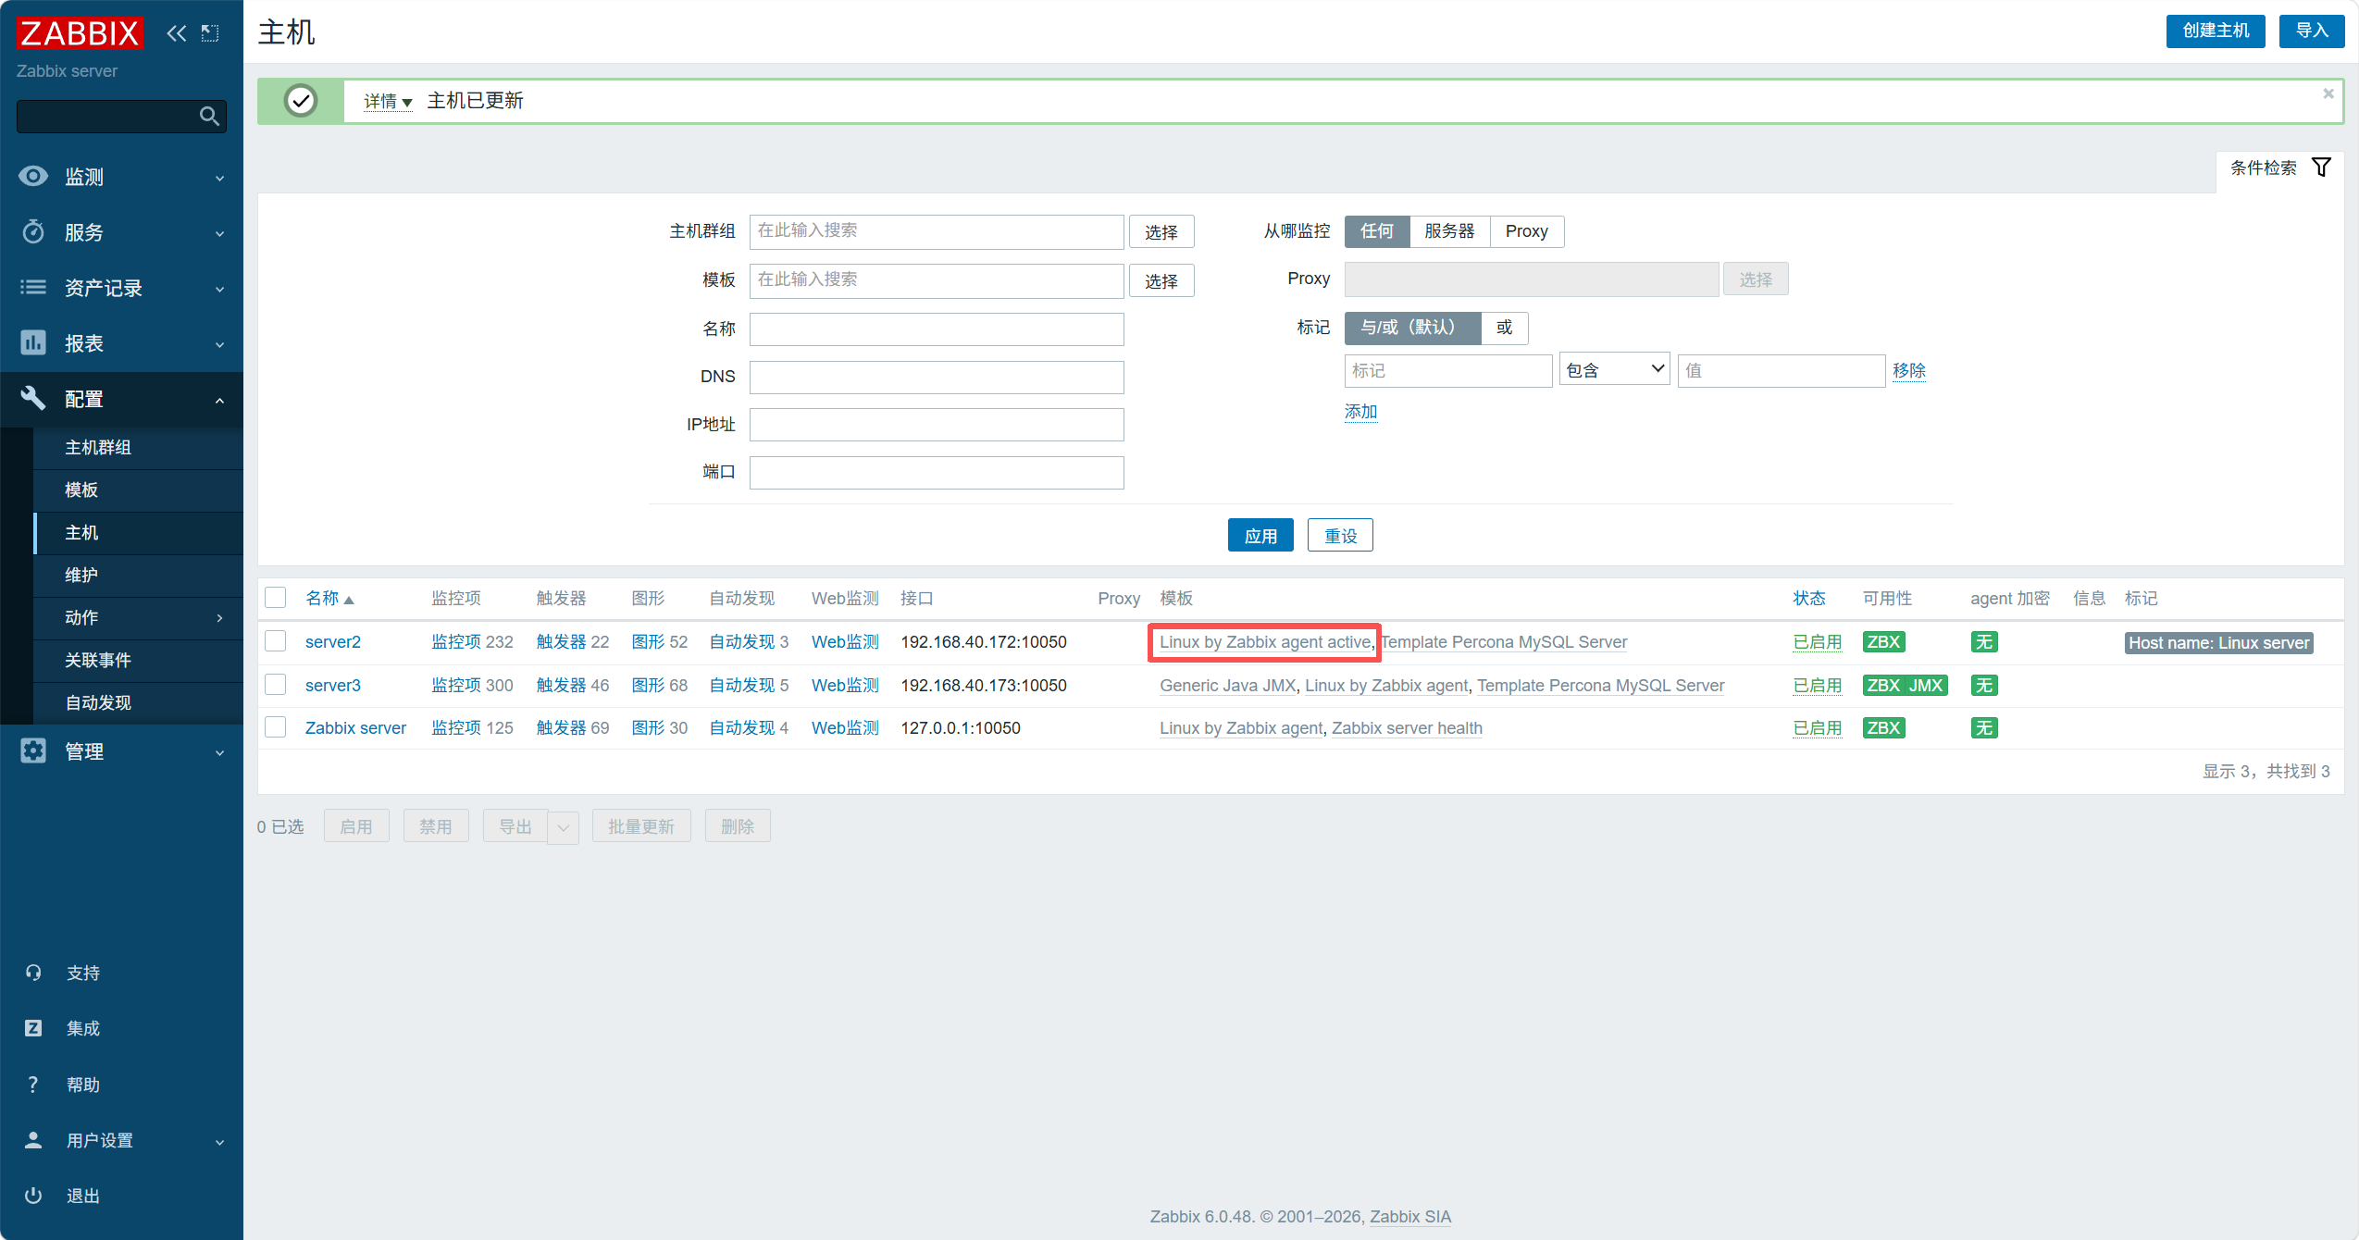Click inside the 名称 filter field

(x=937, y=329)
